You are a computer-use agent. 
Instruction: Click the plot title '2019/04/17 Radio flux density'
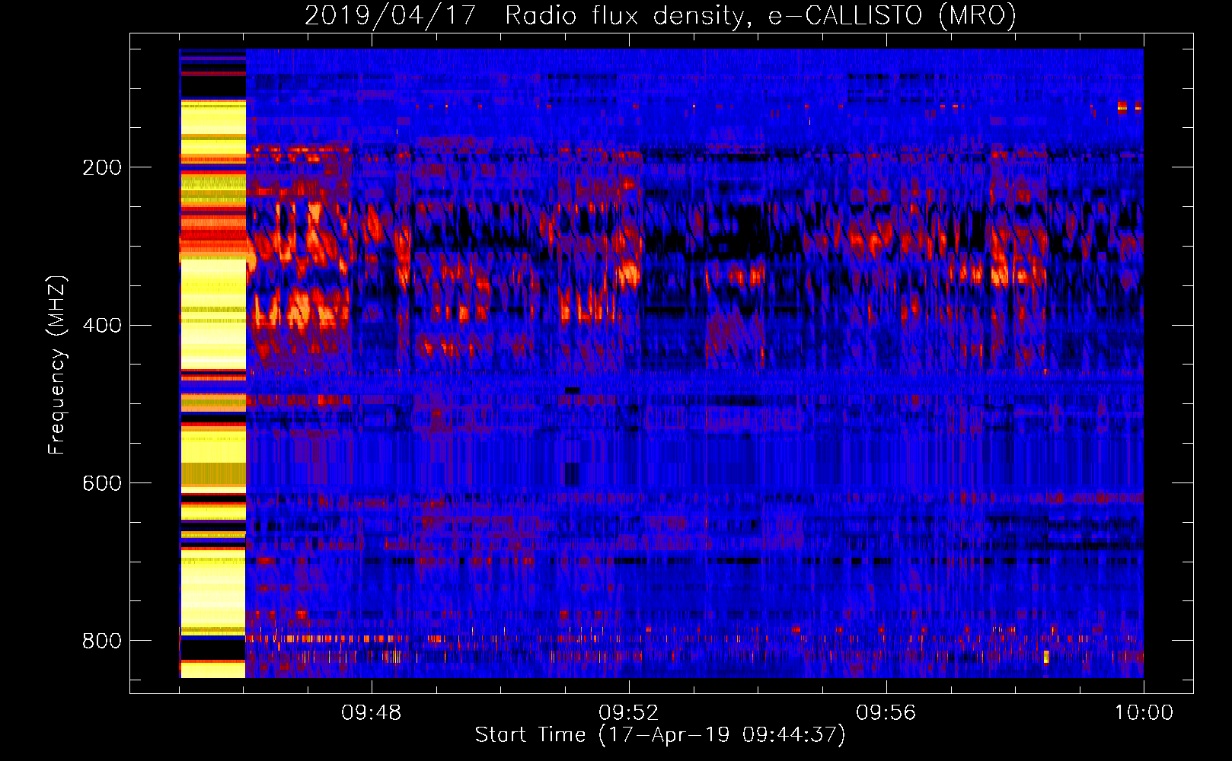tap(660, 15)
